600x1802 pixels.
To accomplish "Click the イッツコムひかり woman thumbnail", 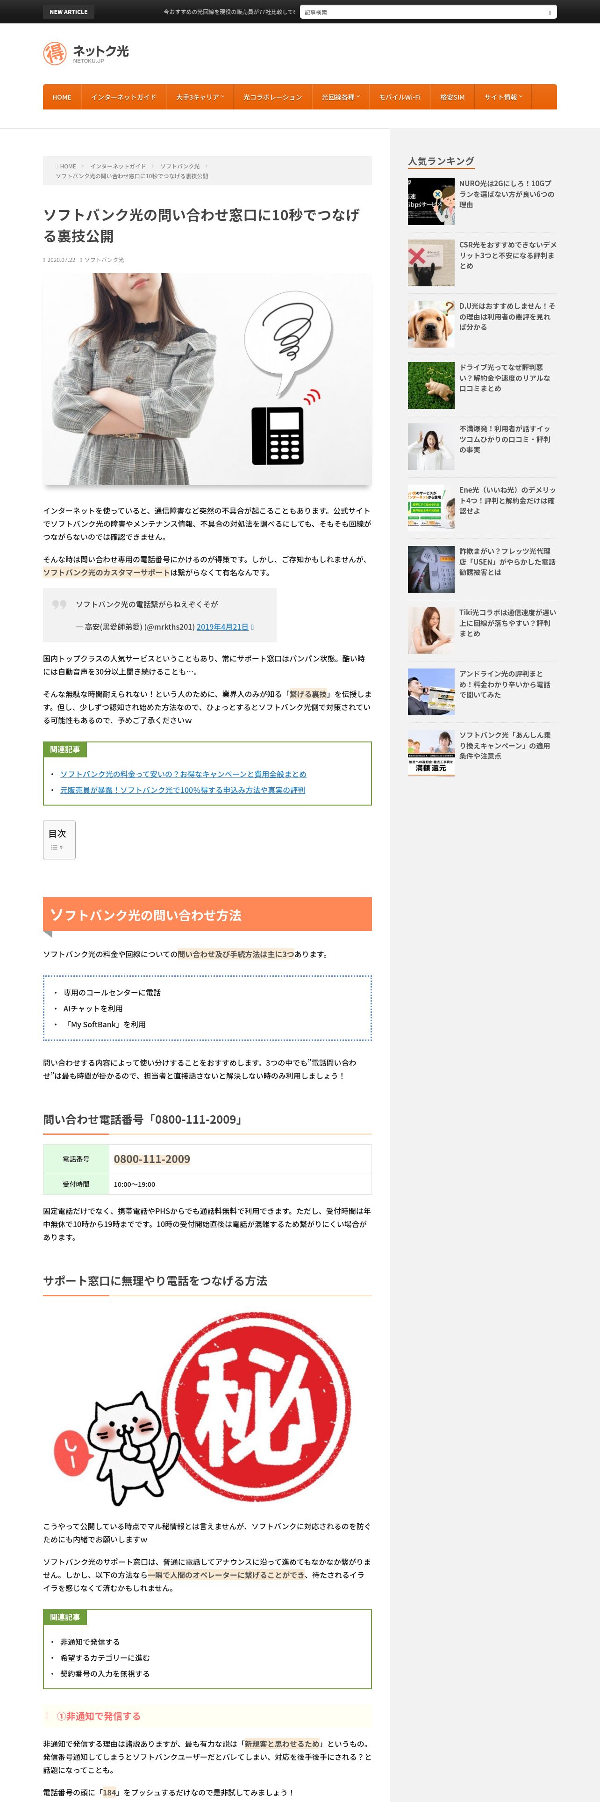I will point(431,447).
